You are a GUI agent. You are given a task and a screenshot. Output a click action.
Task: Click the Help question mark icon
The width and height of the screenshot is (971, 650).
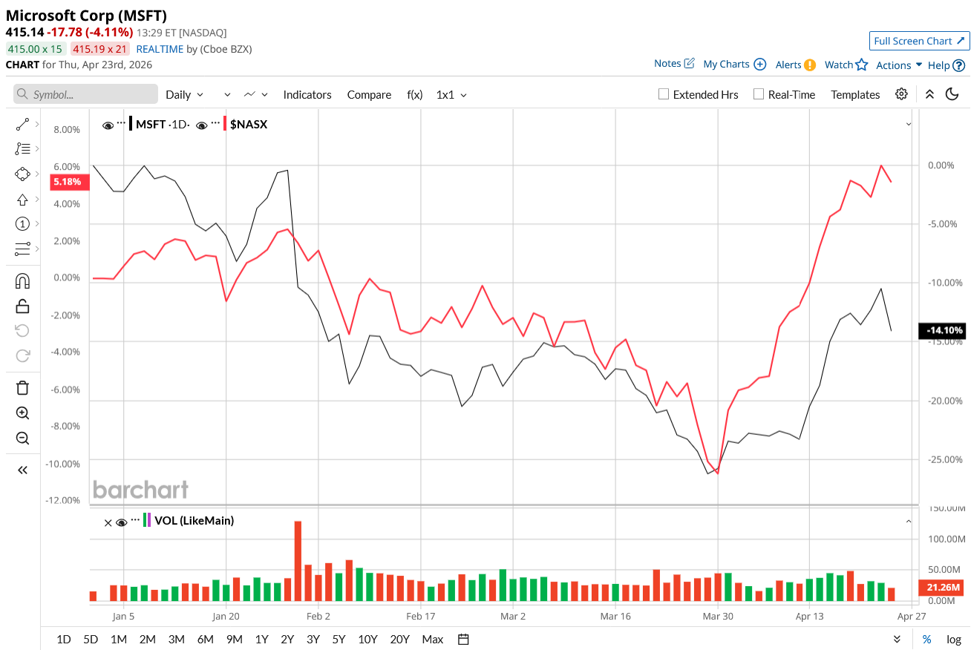(x=959, y=65)
